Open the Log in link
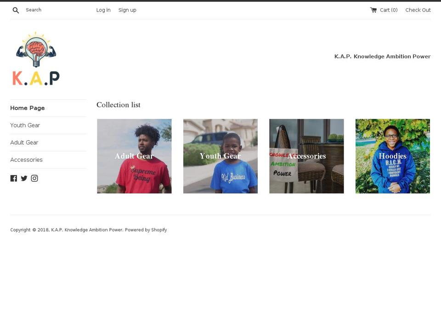The height and width of the screenshot is (331, 441). (103, 10)
